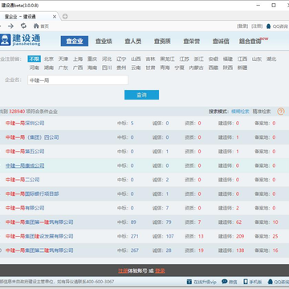This screenshot has width=289, height=289.
Task: Open the 查人员 navigation tab
Action: click(133, 41)
